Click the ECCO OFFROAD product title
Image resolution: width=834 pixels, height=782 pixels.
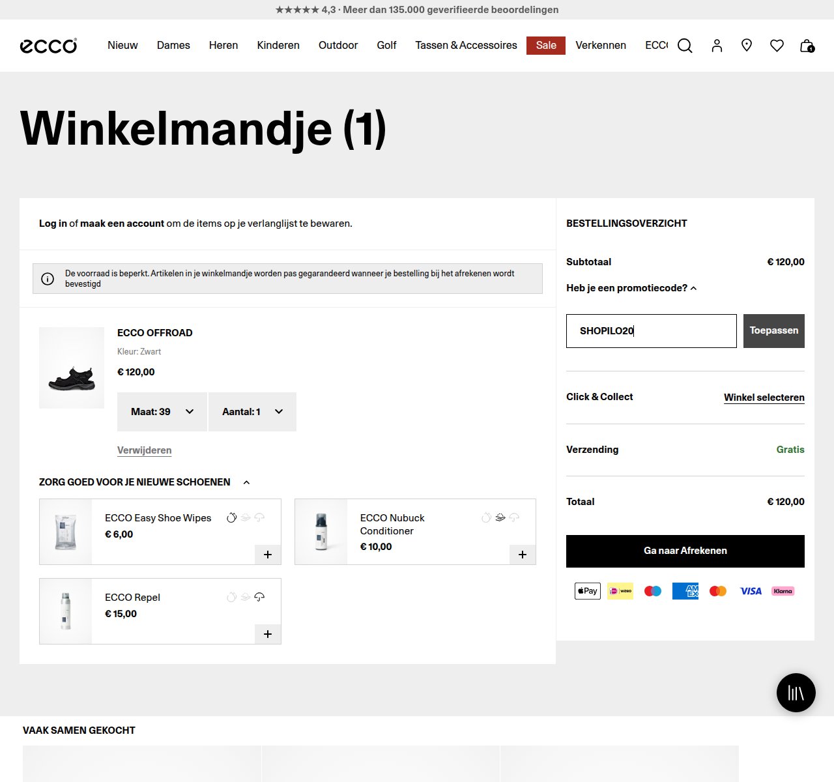pos(155,333)
